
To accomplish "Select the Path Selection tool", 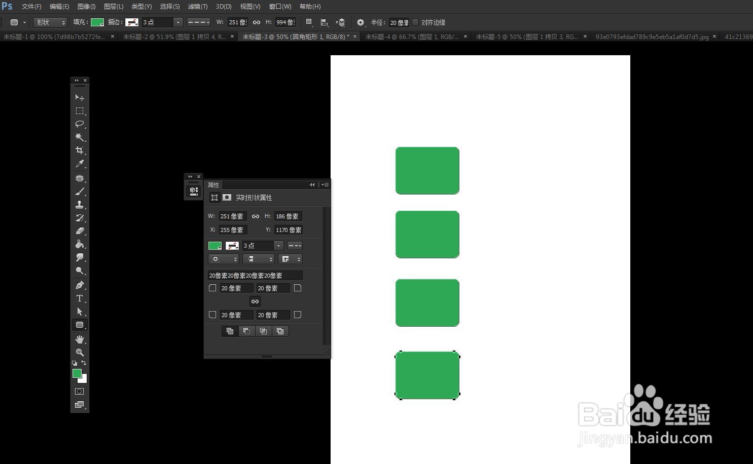I will (x=80, y=312).
